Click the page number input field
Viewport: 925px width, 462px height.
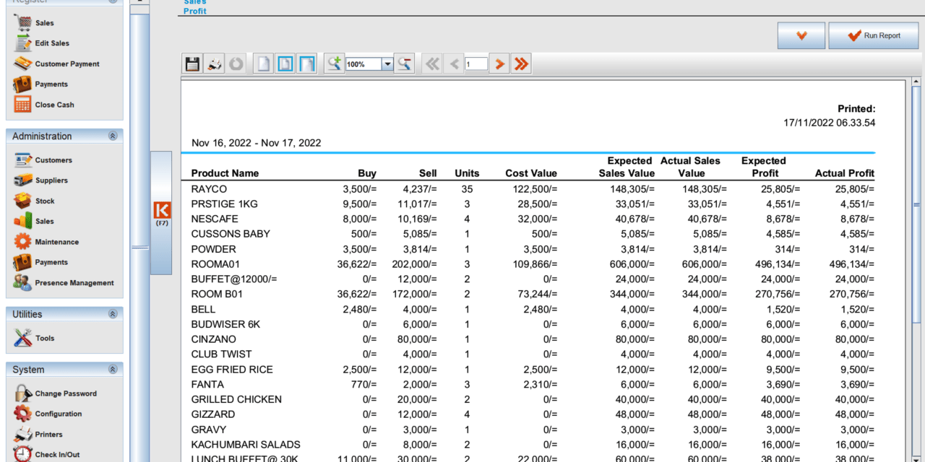tap(476, 64)
